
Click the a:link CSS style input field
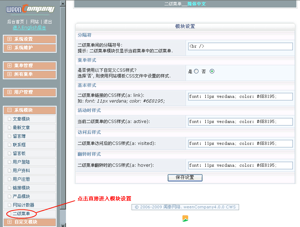tap(240, 97)
